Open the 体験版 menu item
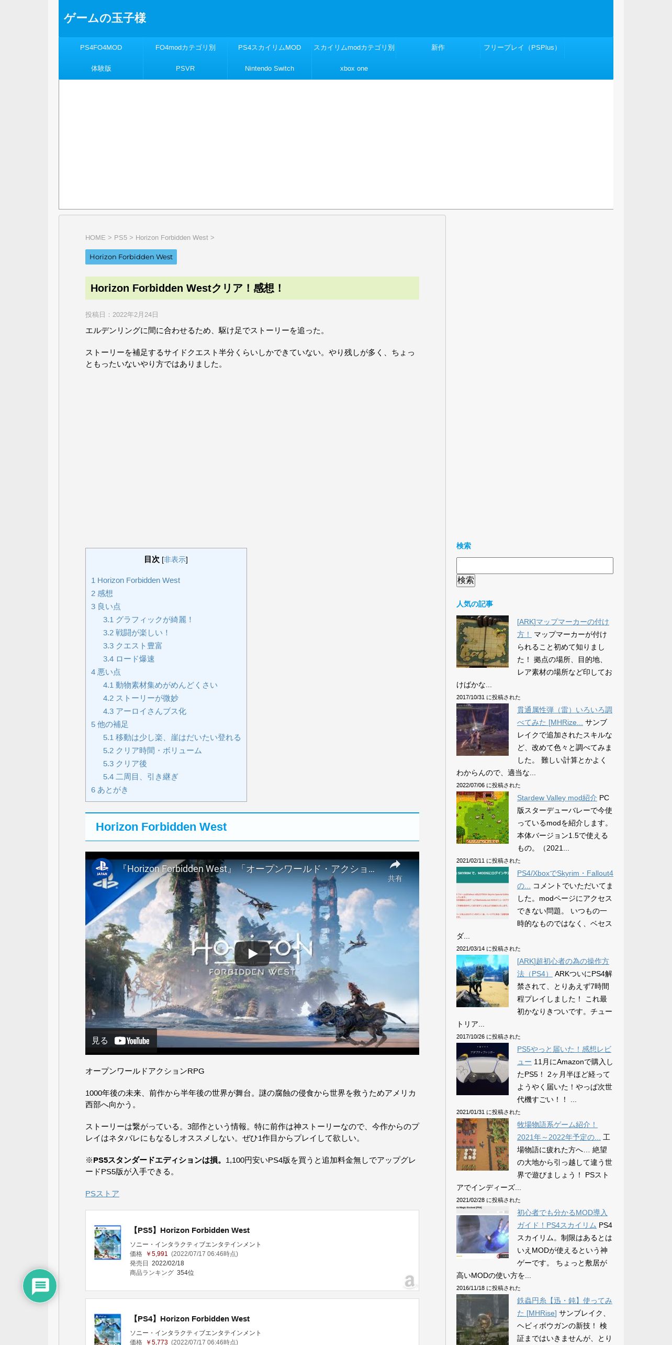The image size is (672, 1345). tap(101, 69)
